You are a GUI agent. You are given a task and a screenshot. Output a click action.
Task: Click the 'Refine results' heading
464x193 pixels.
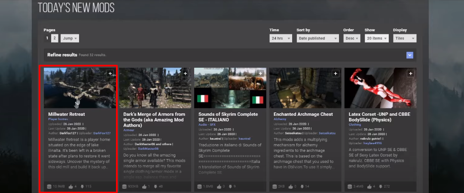coord(62,55)
